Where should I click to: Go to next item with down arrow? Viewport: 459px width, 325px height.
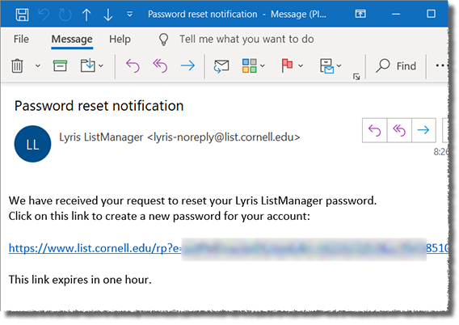[108, 15]
